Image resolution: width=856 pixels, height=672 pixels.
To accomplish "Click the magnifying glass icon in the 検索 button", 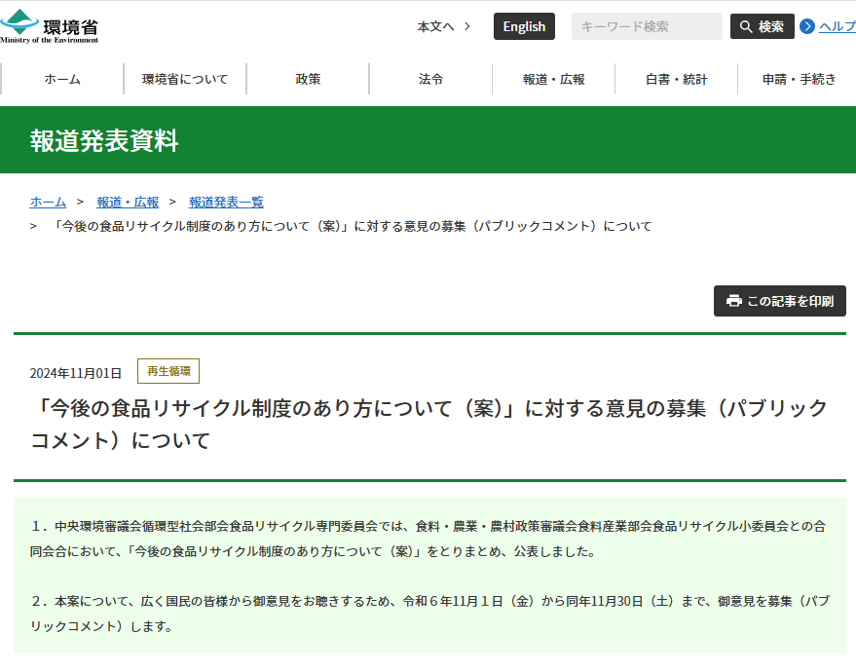I will 747,26.
